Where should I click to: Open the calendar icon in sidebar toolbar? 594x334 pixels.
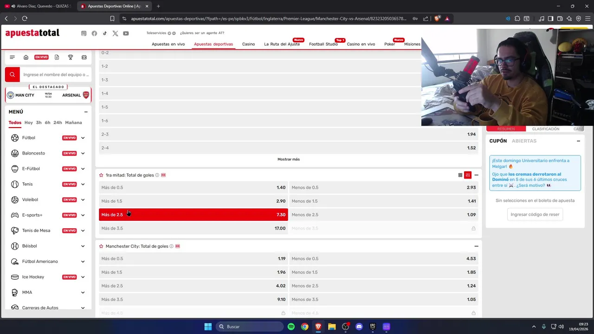coord(84,57)
